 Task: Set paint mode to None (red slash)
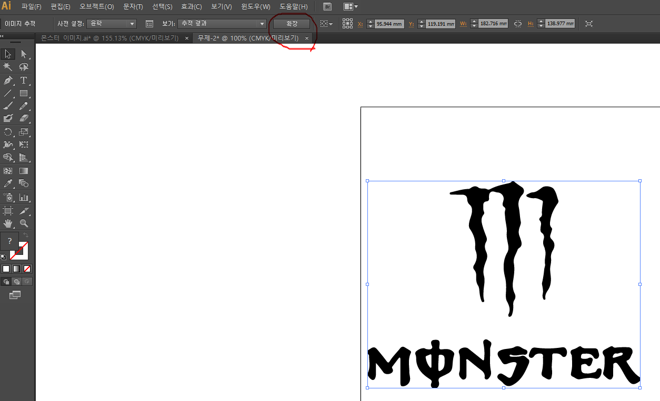pyautogui.click(x=27, y=269)
